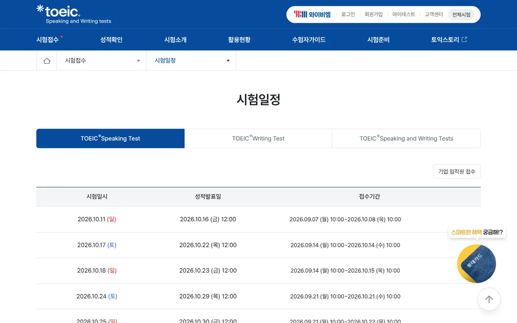The height and width of the screenshot is (323, 517).
Task: Open the 시험접수 main menu
Action: click(x=47, y=40)
